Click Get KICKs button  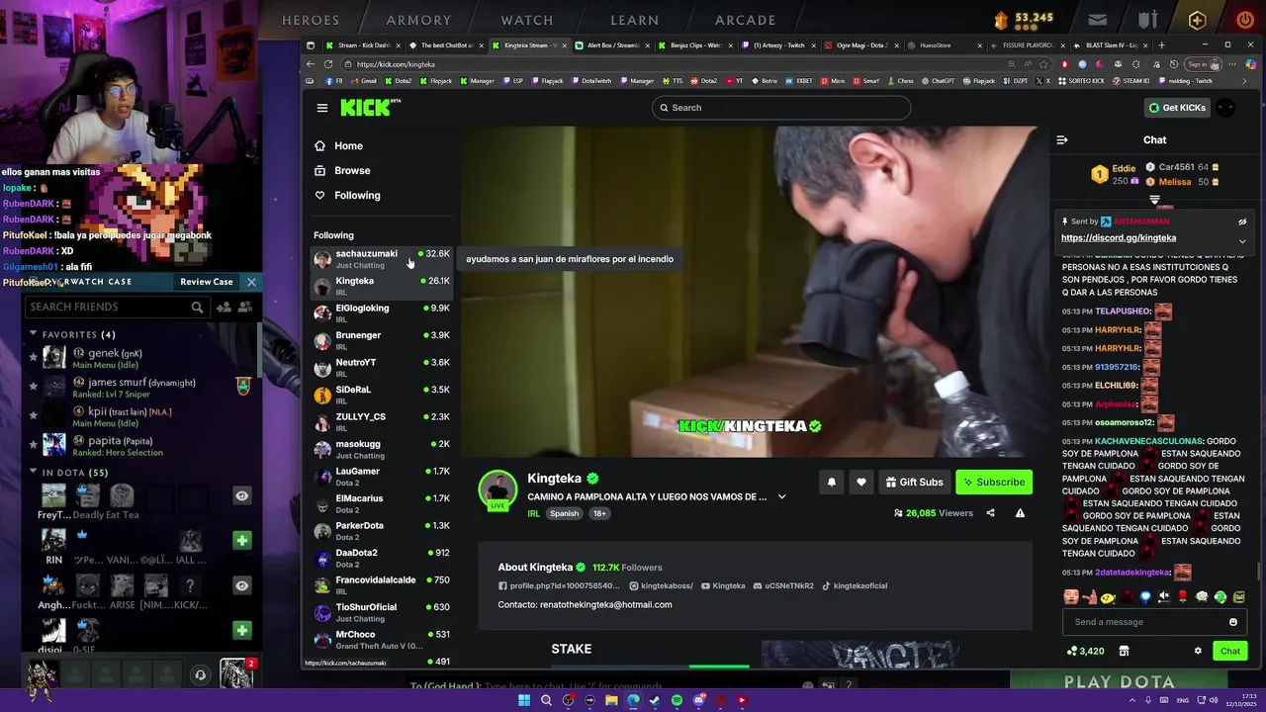point(1177,108)
